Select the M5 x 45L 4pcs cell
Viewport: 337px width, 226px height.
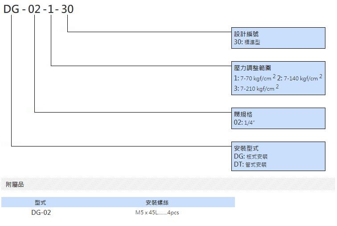pyautogui.click(x=157, y=213)
